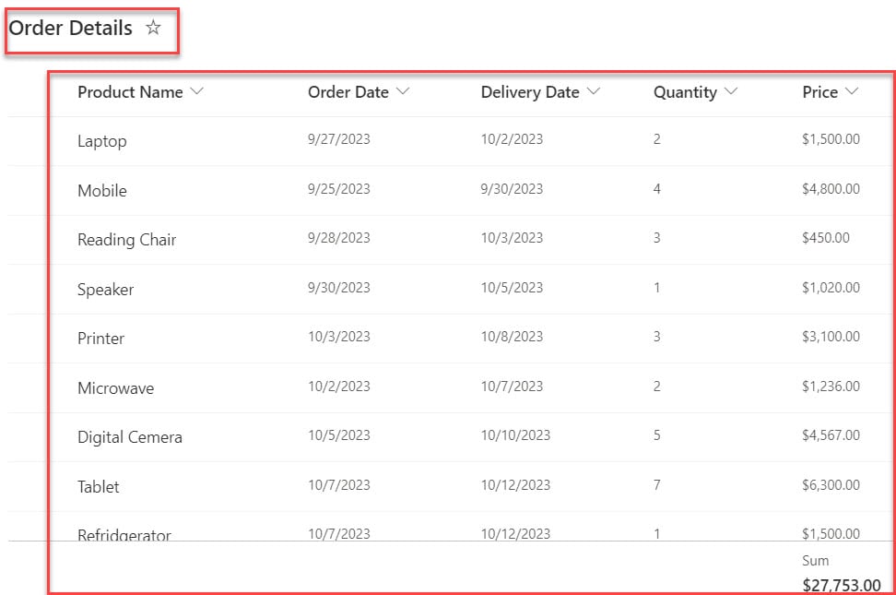
Task: Select the 10/7/2023 delivery date cell
Action: click(512, 387)
